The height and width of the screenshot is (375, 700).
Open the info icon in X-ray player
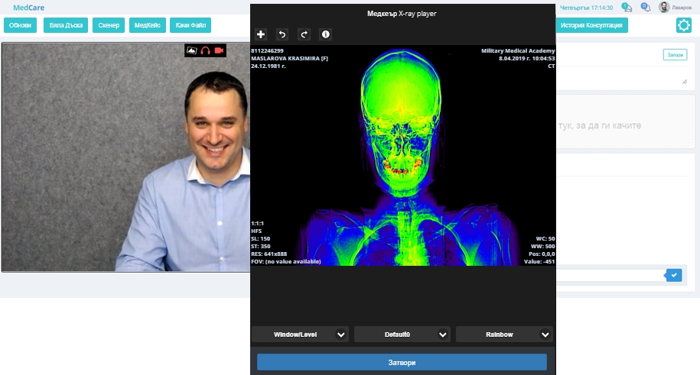coord(325,34)
